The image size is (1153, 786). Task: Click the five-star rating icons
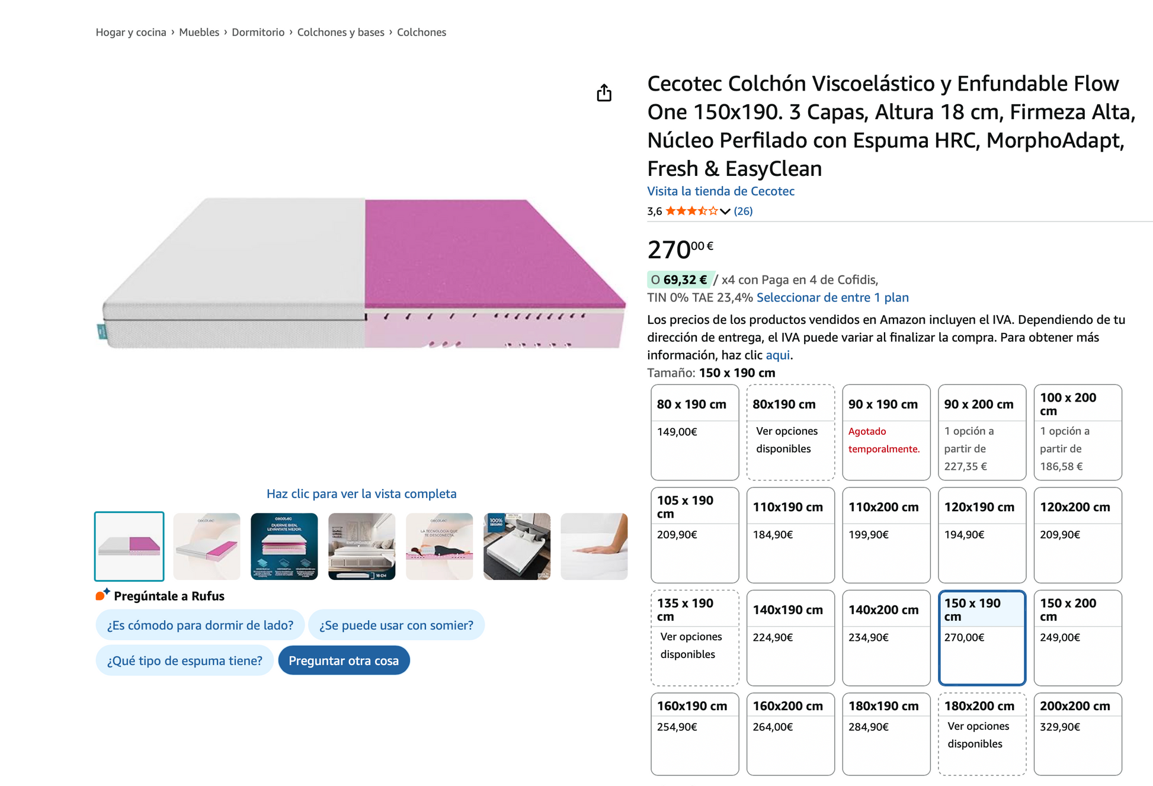(691, 211)
